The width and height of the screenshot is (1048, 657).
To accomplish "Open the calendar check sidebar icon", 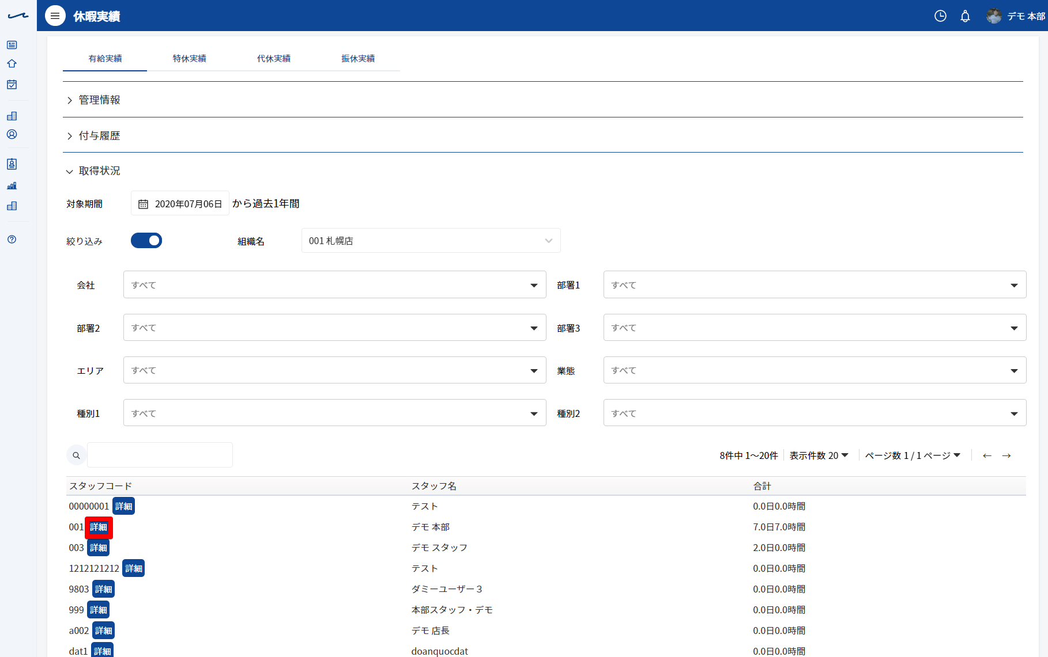I will click(x=12, y=85).
